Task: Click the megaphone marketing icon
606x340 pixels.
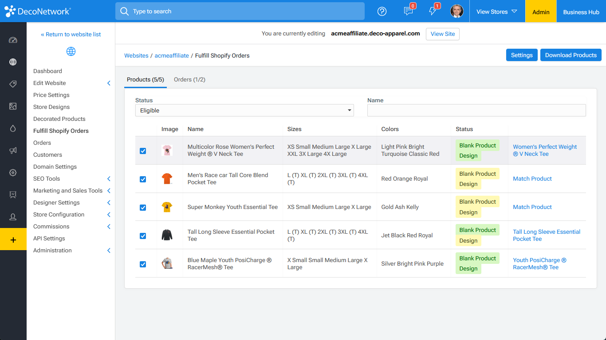Action: tap(13, 151)
